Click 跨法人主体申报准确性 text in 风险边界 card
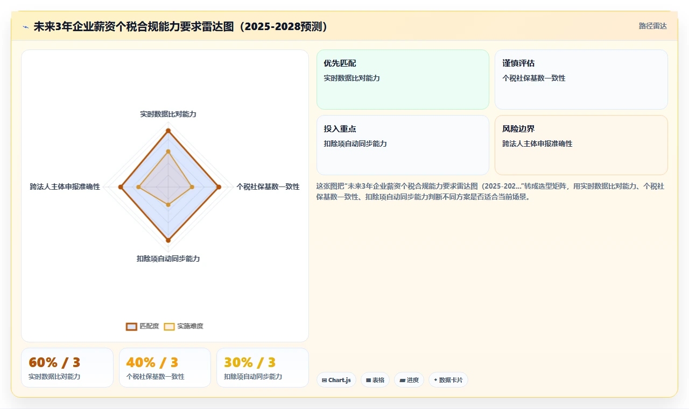The image size is (689, 409). coord(537,144)
